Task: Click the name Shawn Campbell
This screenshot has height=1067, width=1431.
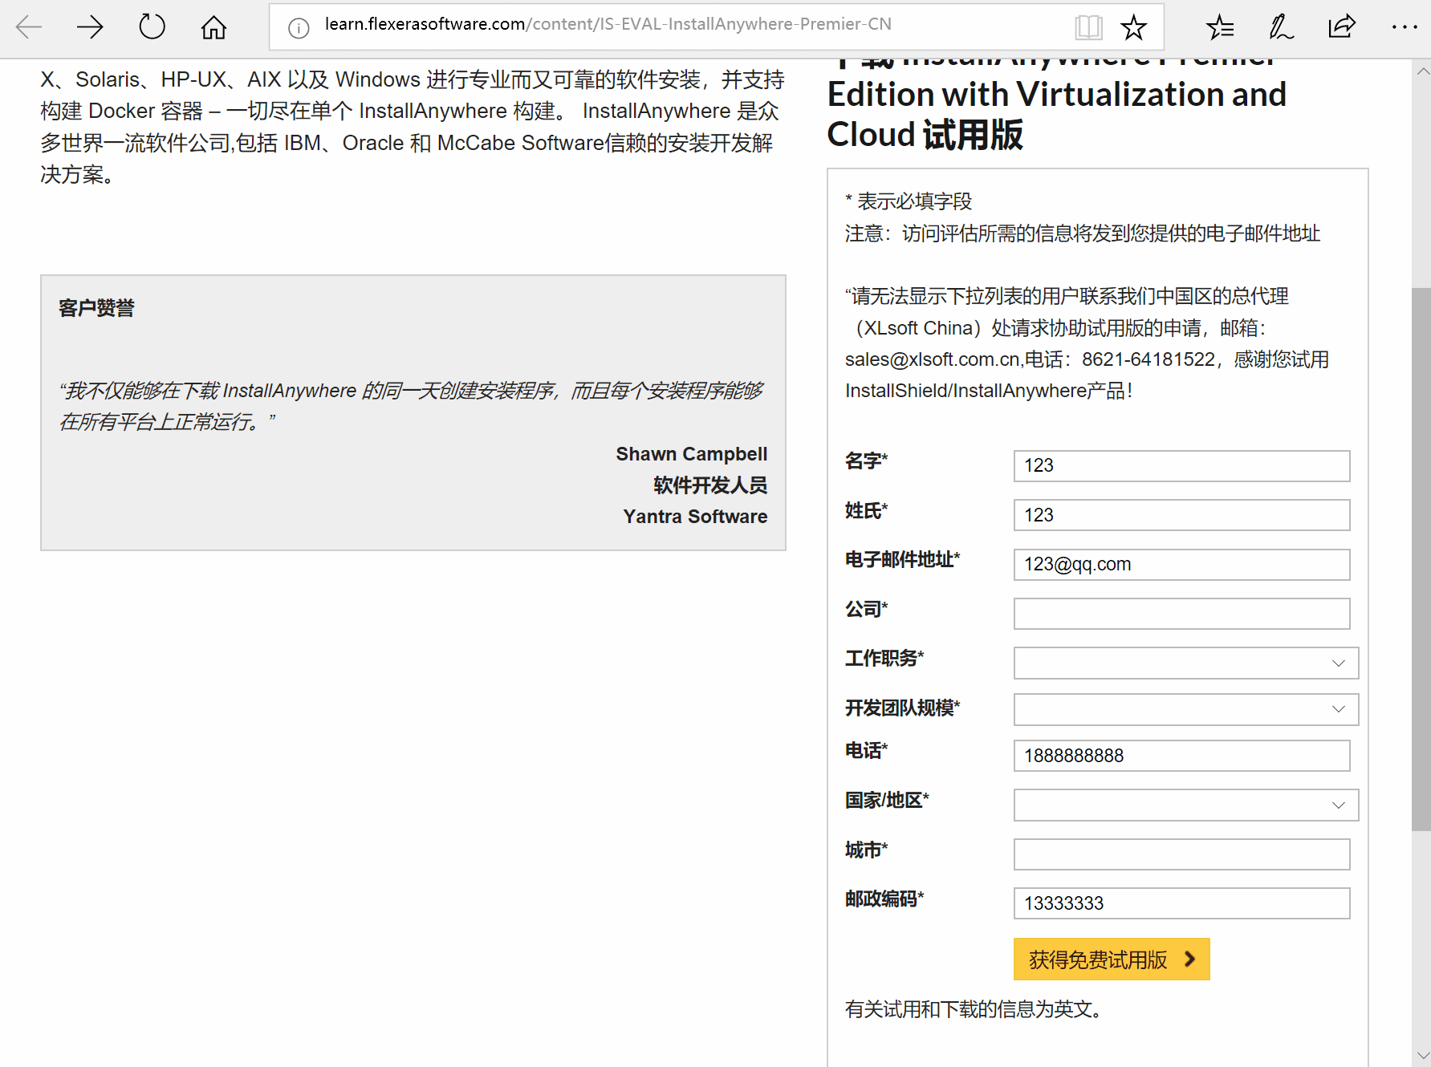Action: coord(692,454)
